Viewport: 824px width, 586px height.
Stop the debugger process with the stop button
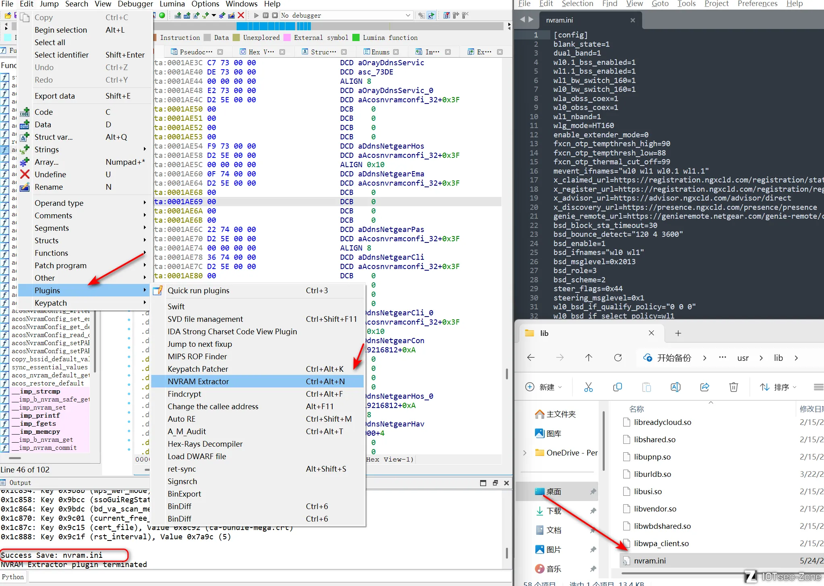[x=275, y=16]
